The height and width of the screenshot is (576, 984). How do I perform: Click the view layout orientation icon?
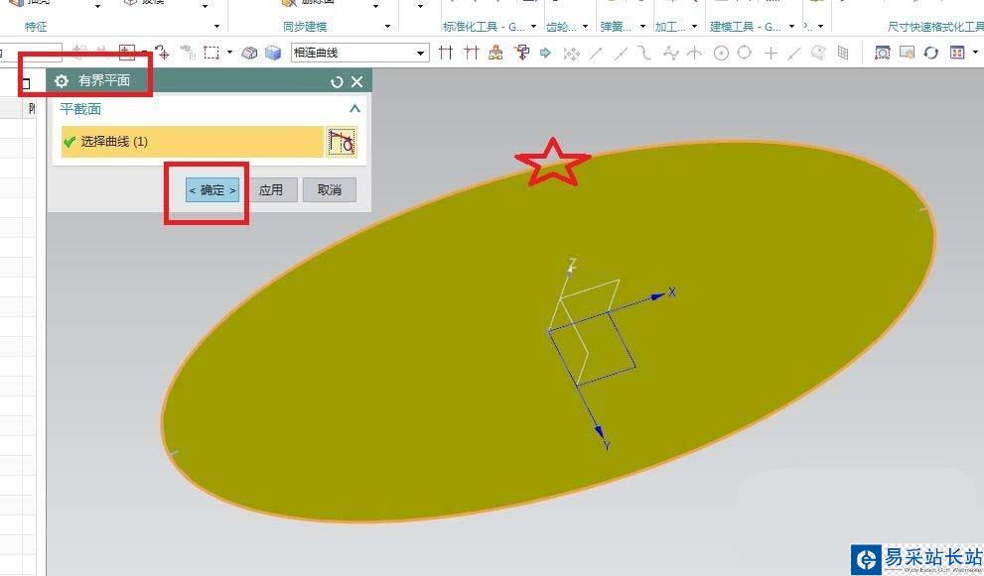957,53
